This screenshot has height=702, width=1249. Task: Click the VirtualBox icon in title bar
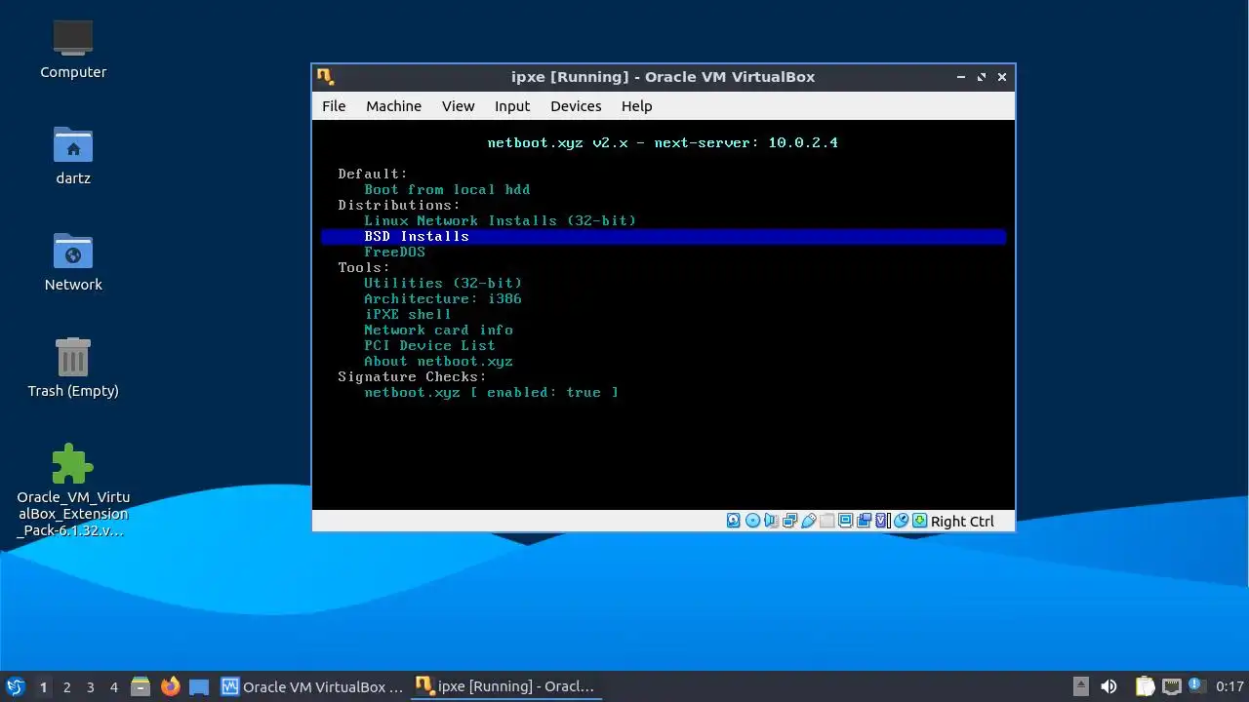[x=325, y=77]
